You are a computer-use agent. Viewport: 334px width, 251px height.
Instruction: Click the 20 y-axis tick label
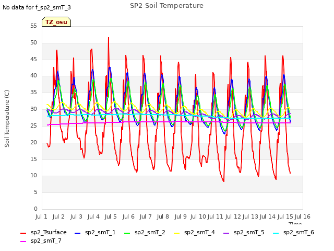click(33, 142)
